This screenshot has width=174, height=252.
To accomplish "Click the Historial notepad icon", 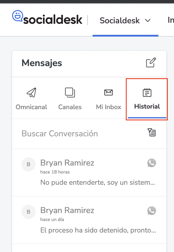I will click(x=147, y=92).
